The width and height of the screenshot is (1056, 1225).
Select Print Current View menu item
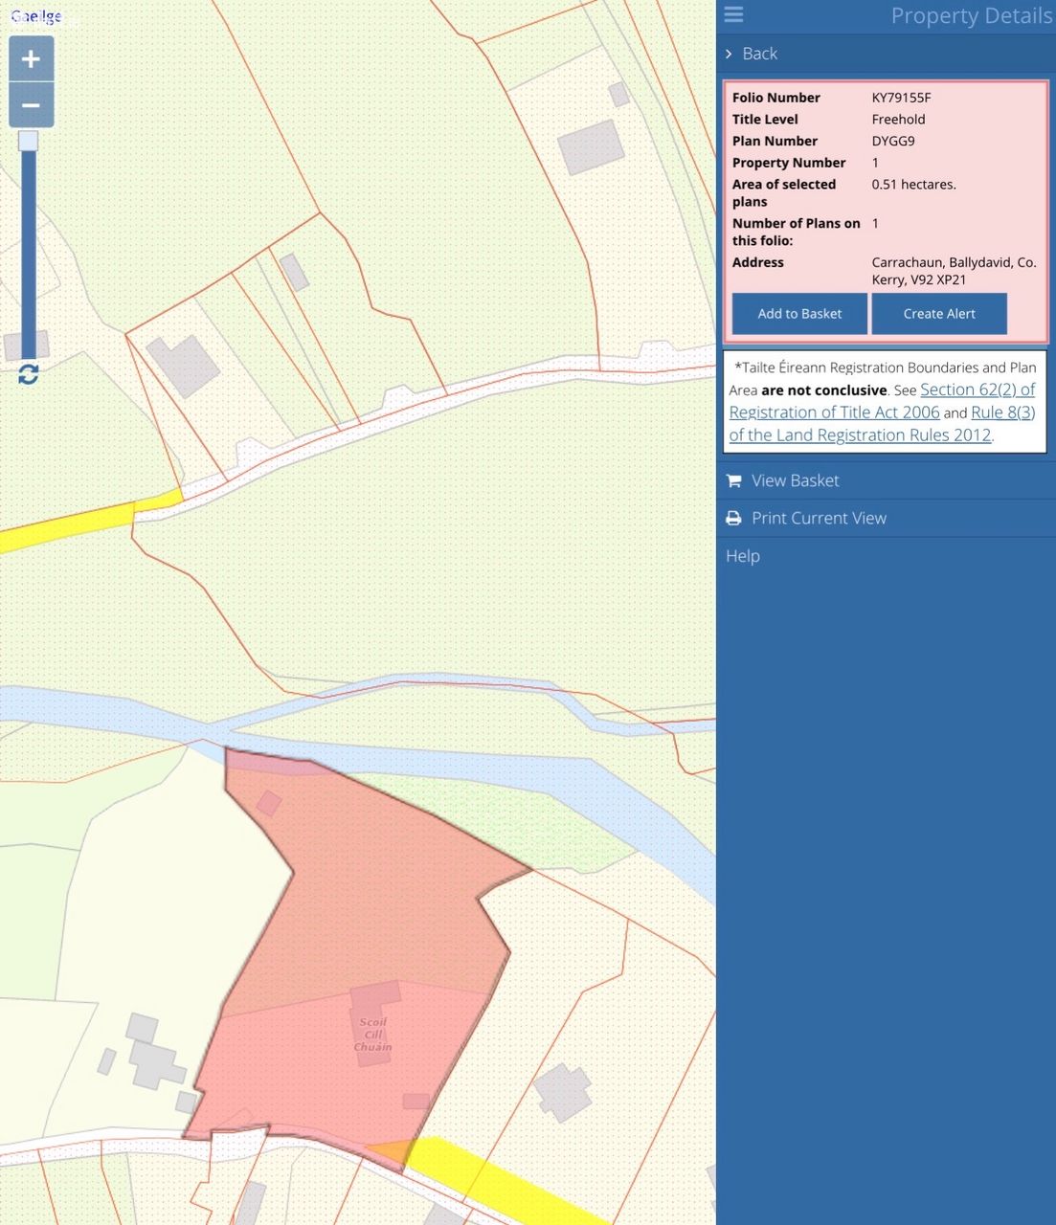tap(819, 518)
